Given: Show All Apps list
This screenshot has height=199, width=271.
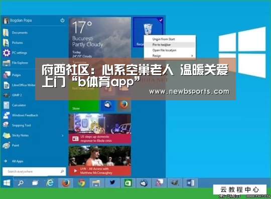Looking at the screenshot, I should pyautogui.click(x=14, y=161).
